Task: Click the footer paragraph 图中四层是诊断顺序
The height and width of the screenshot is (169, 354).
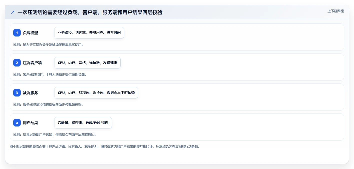Action: pos(105,146)
